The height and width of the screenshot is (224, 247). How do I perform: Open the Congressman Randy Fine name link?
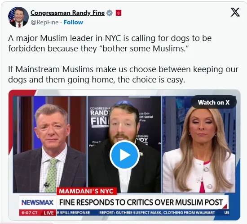(x=67, y=13)
